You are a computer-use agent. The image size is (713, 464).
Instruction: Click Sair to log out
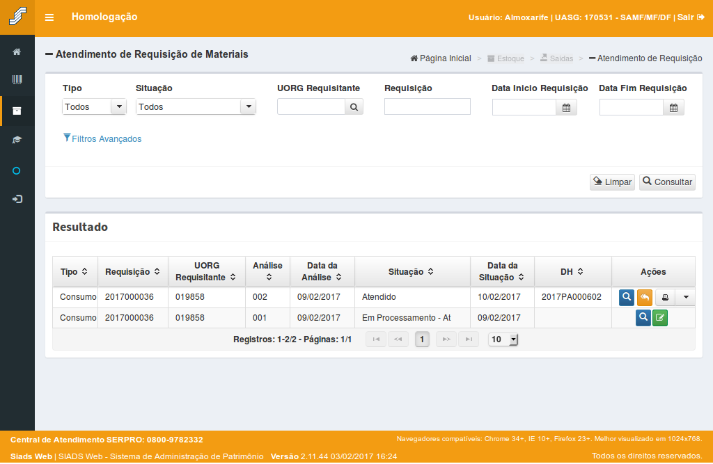pos(691,17)
